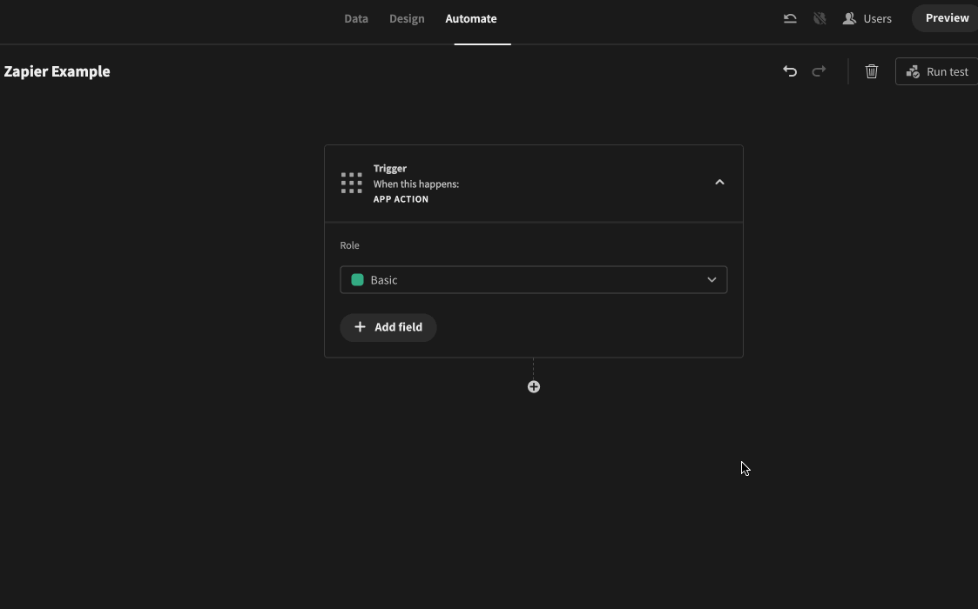Click the green Basic role color swatch
Screen dimensions: 978x609
click(x=357, y=280)
